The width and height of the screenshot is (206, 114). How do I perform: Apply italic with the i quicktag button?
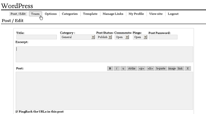point(117,68)
